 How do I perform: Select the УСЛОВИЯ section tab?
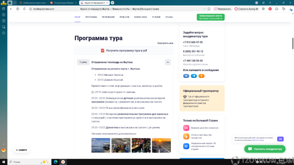[x=156, y=17]
